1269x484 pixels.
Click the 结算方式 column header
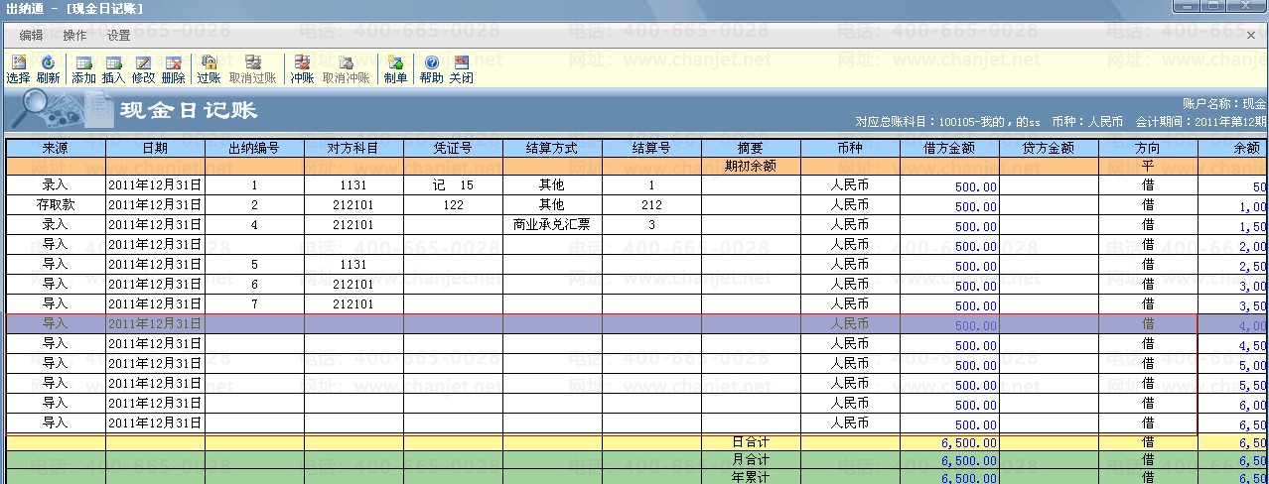552,148
